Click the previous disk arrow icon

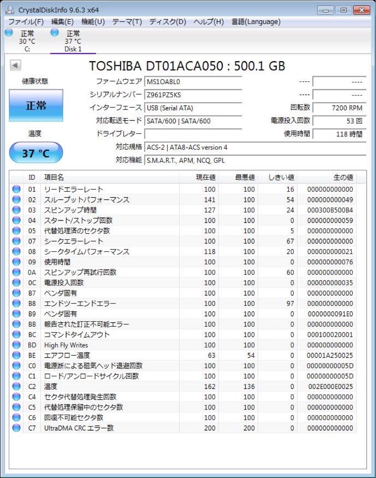(15, 65)
